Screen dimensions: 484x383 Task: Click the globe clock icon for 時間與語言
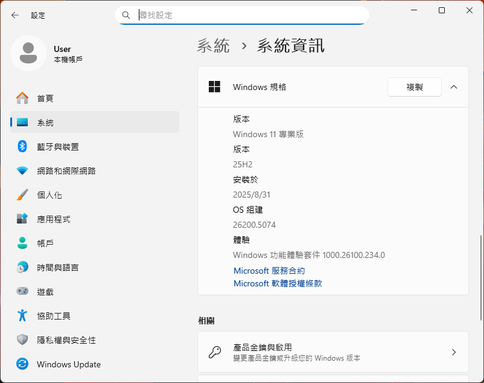click(22, 267)
